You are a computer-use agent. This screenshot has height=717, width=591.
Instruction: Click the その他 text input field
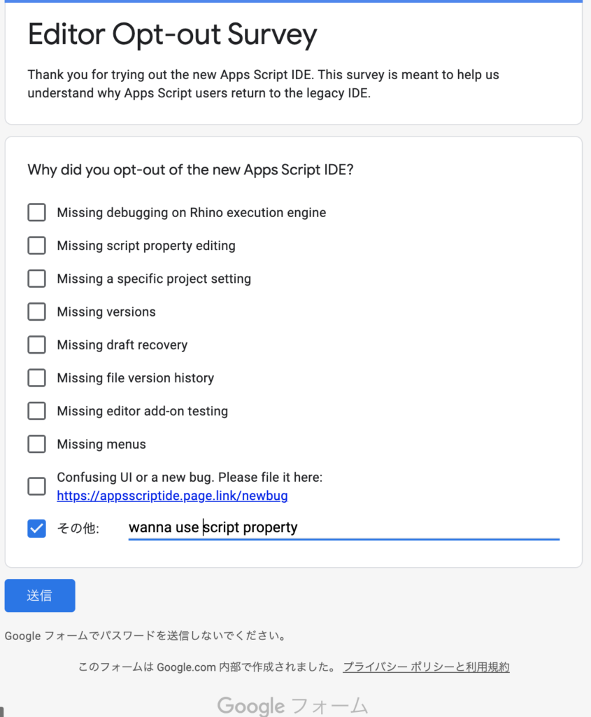(343, 528)
